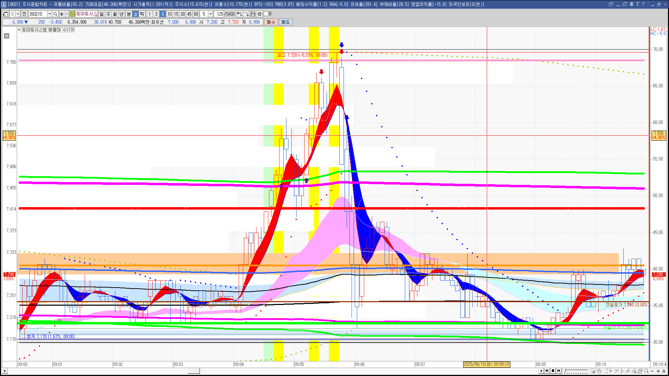Open the grid table icon left of chart
Image resolution: width=669 pixels, height=376 pixels.
pyautogui.click(x=7, y=36)
